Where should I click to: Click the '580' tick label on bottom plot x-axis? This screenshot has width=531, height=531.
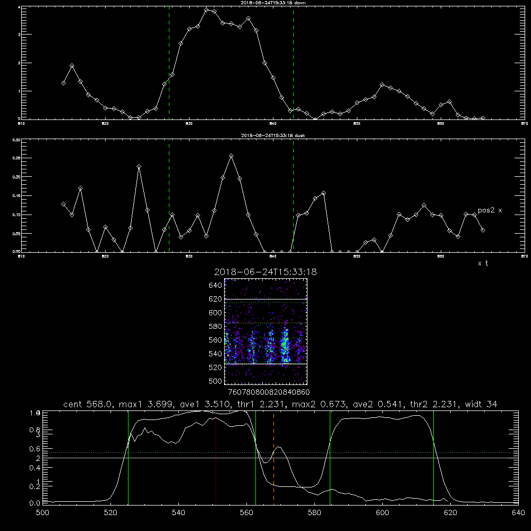click(314, 513)
